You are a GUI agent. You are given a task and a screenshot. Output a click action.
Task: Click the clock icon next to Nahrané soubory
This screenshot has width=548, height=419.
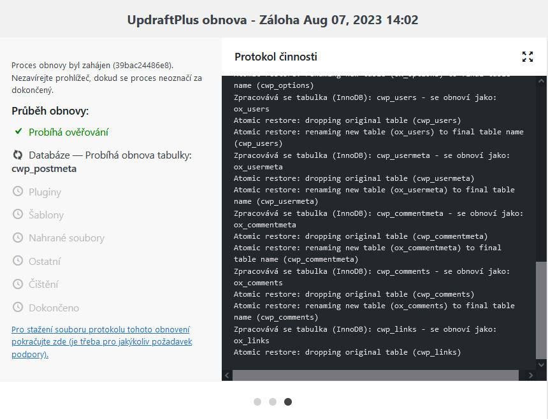[x=17, y=238]
